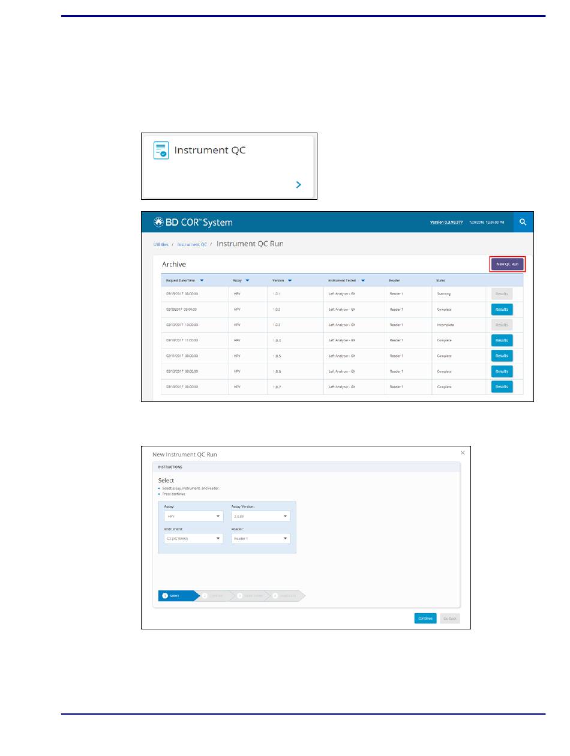Select step 3 in the wizard bar

click(x=250, y=596)
